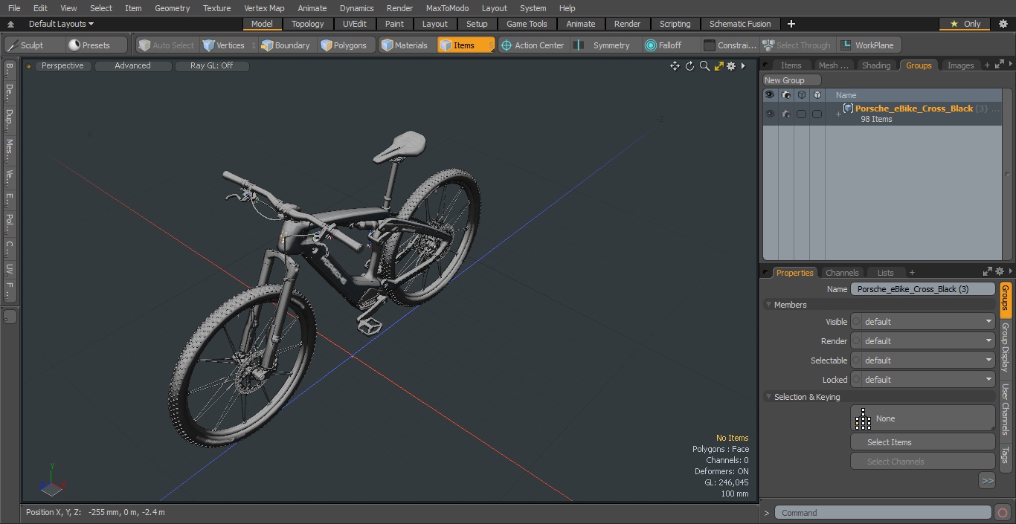Open the Geometry menu
The image size is (1016, 524).
pyautogui.click(x=172, y=8)
